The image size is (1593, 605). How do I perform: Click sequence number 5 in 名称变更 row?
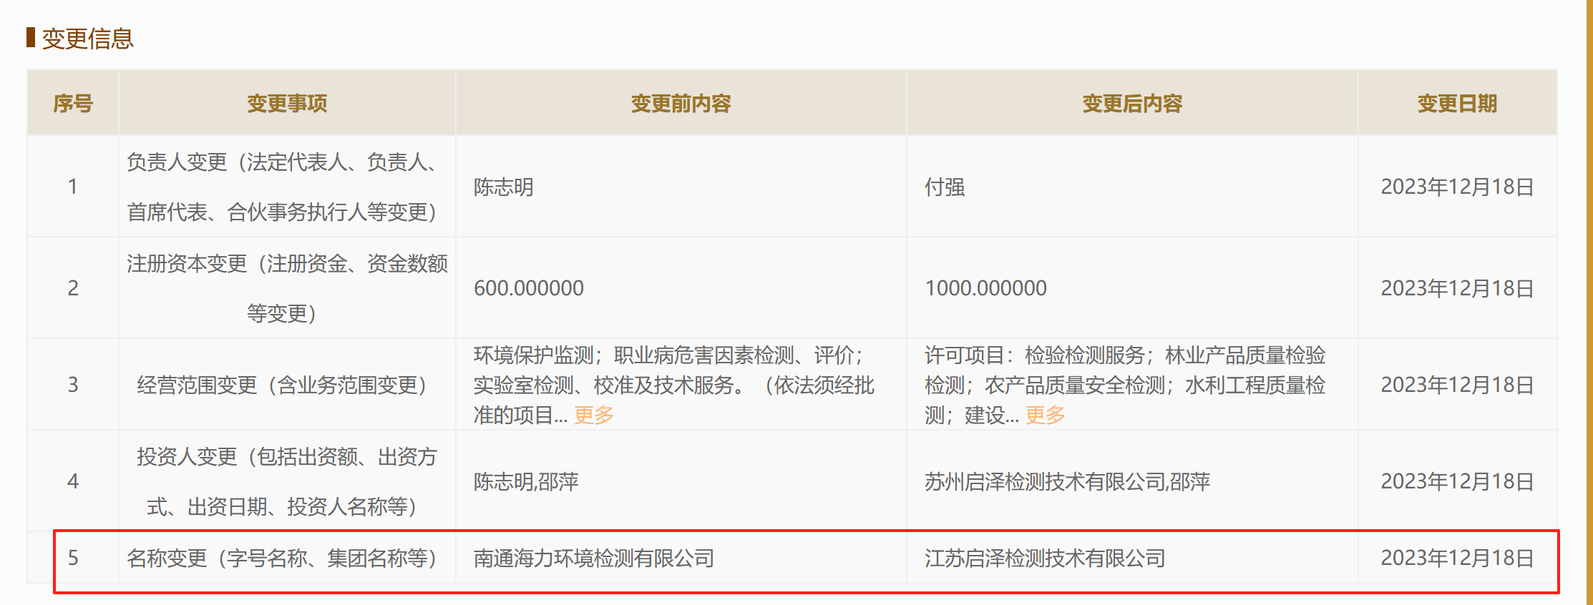[73, 558]
